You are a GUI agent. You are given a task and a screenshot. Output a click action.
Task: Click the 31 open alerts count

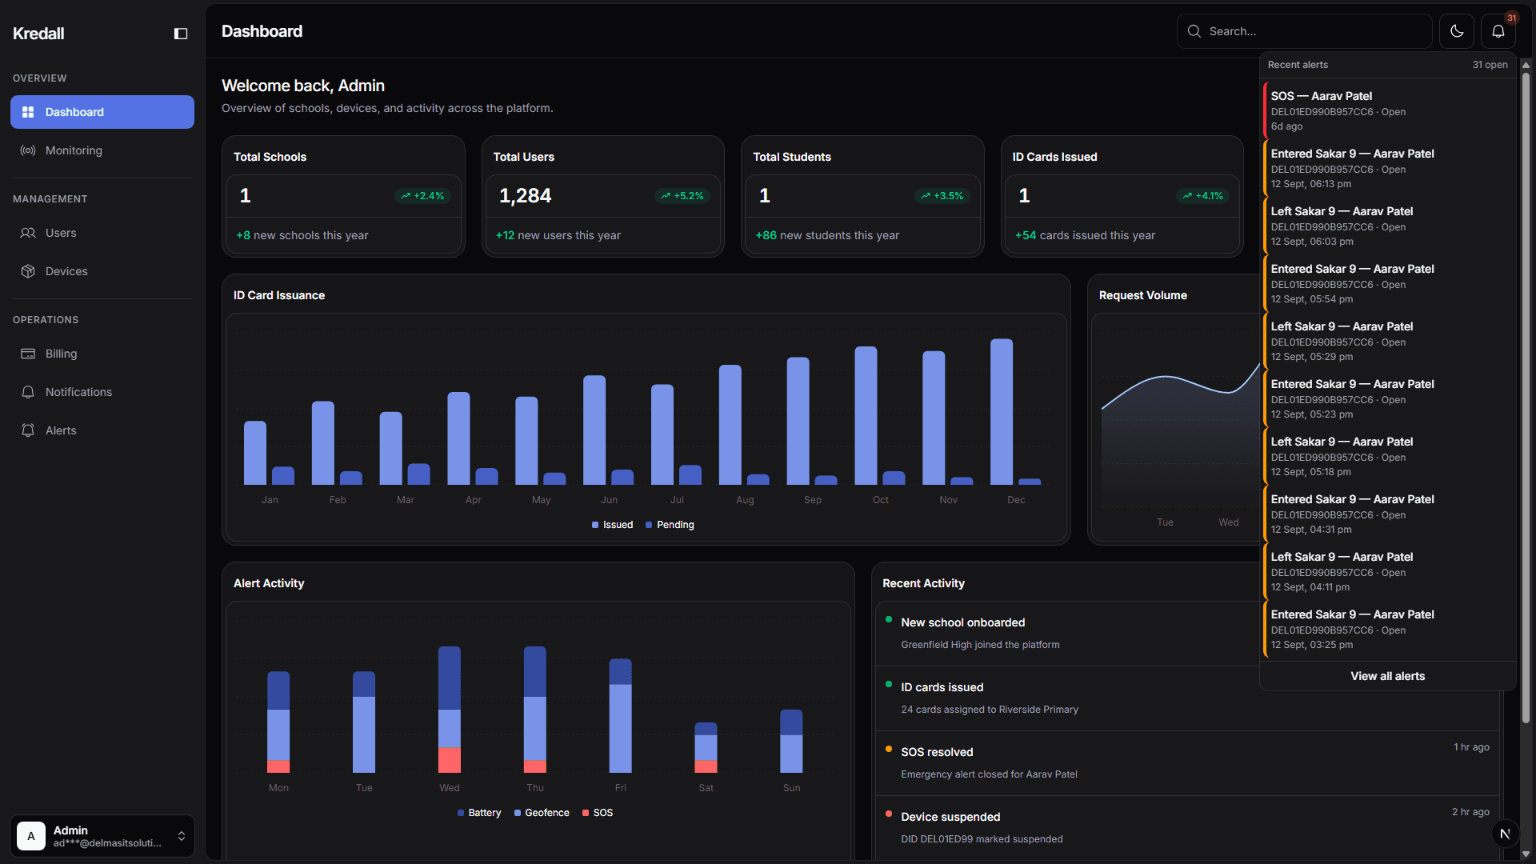(1490, 65)
